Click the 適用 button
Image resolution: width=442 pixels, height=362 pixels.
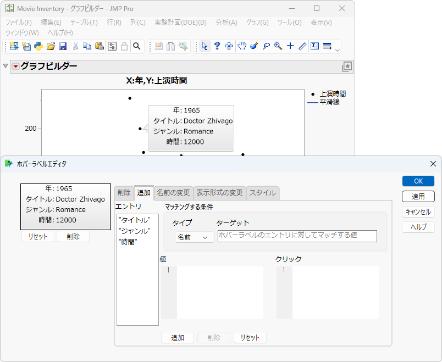pos(418,196)
